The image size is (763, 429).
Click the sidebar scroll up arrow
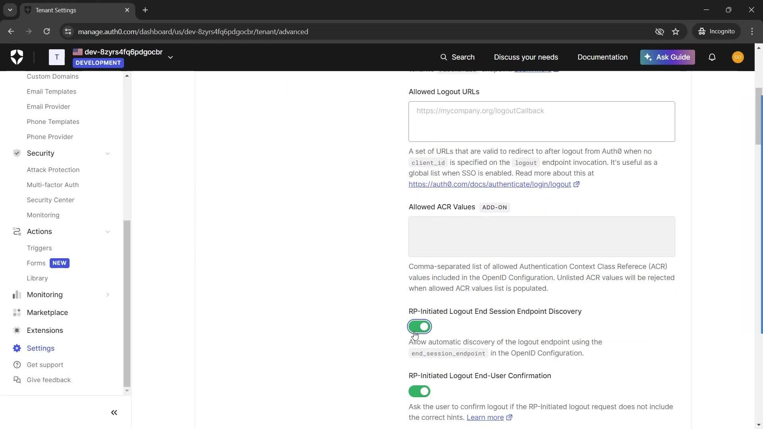(127, 75)
